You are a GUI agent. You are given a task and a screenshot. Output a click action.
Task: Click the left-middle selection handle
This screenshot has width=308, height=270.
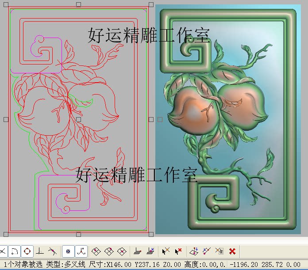click(6, 119)
